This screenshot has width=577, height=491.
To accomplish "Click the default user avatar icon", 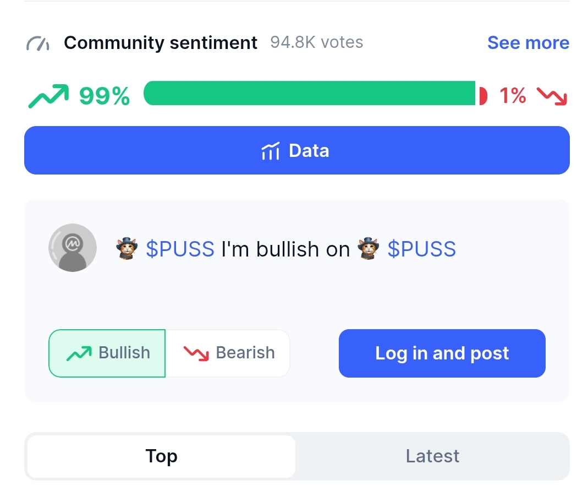I will (x=73, y=248).
